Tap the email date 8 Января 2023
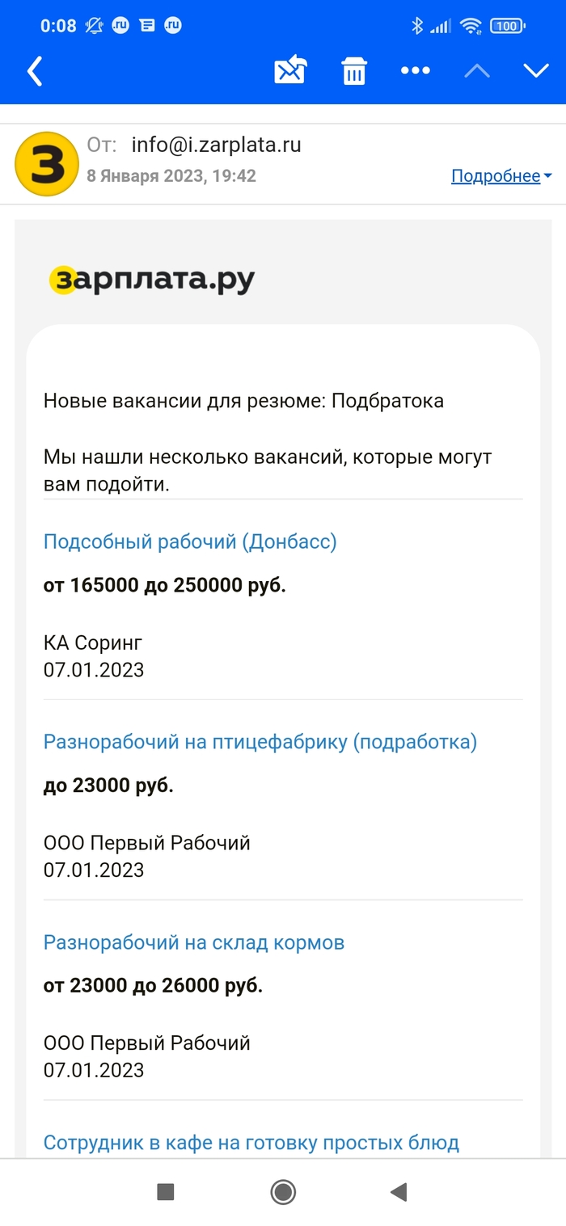The image size is (566, 1226). [171, 176]
